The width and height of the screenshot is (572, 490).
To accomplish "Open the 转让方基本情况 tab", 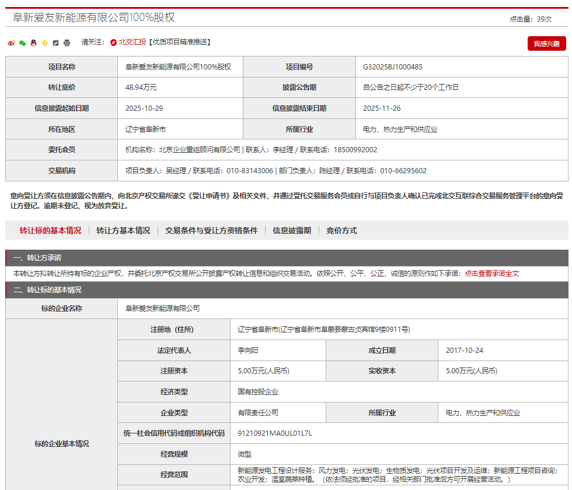I will point(123,230).
